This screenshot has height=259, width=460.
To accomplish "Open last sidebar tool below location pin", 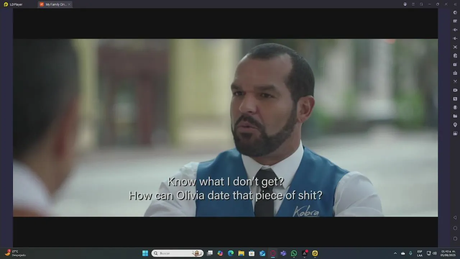I will click(455, 133).
